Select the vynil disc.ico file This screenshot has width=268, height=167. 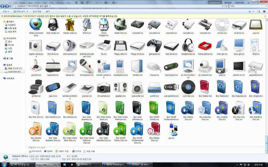point(188,87)
